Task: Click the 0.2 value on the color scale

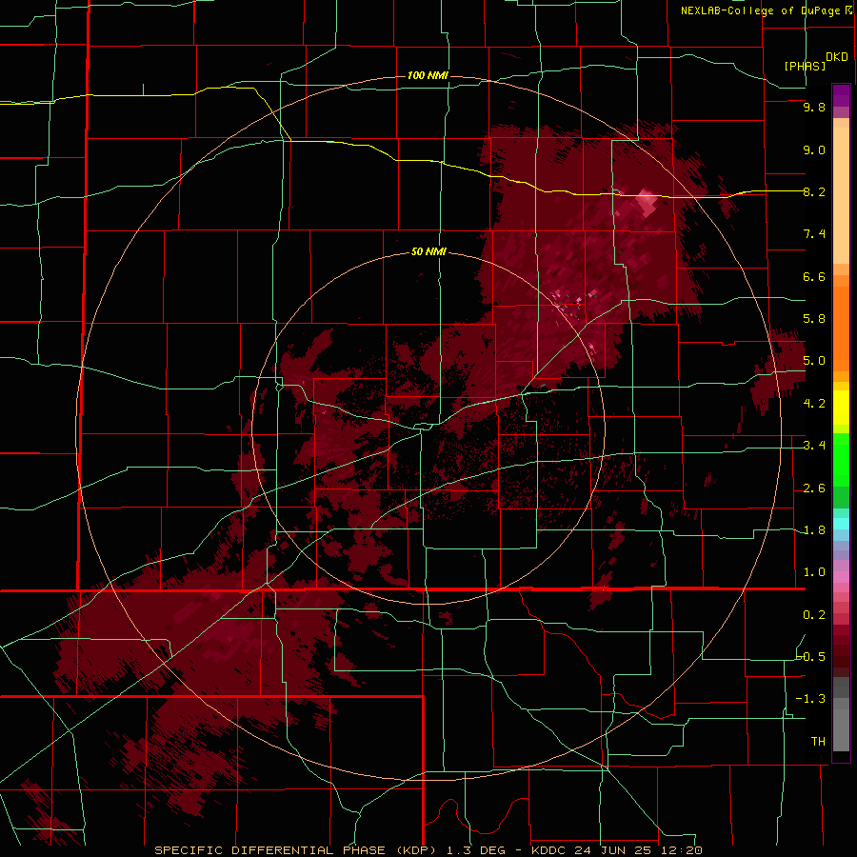Action: coord(814,615)
